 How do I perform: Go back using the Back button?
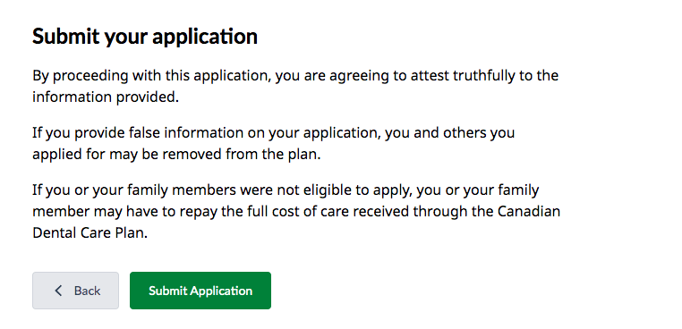[x=75, y=291]
